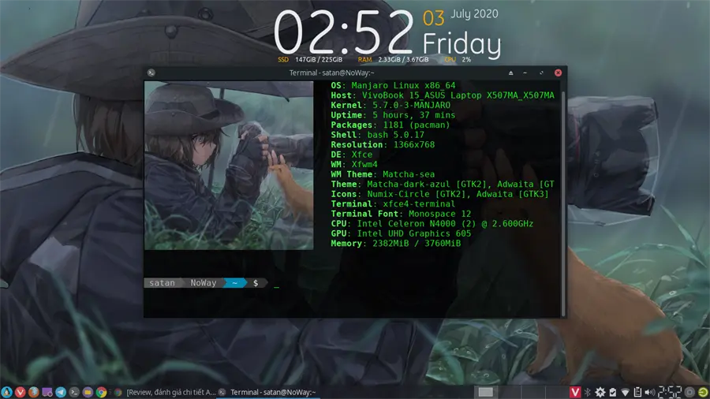Click the terminal title text
710x399 pixels.
click(332, 73)
